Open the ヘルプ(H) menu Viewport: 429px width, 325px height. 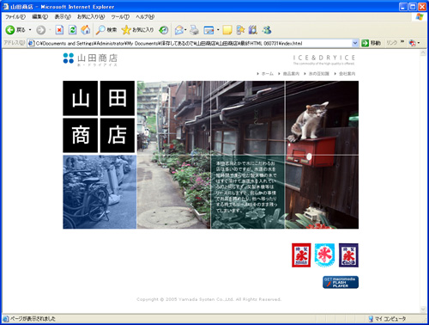(145, 17)
